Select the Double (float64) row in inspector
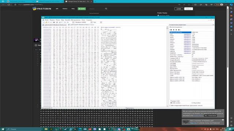This screenshot has height=131, width=234. 192,61
